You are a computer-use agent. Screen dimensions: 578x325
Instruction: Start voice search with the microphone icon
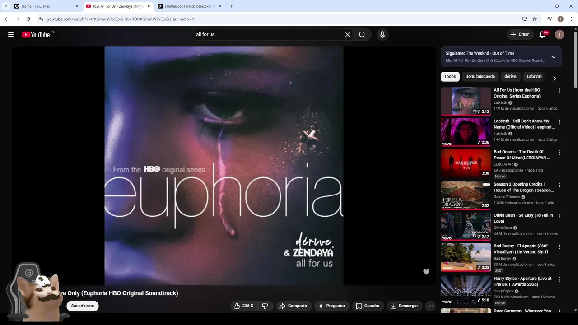(x=382, y=35)
